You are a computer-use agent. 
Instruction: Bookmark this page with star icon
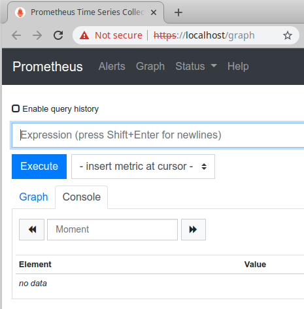pos(288,35)
